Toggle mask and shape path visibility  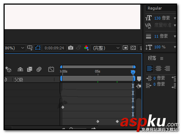tap(38, 48)
